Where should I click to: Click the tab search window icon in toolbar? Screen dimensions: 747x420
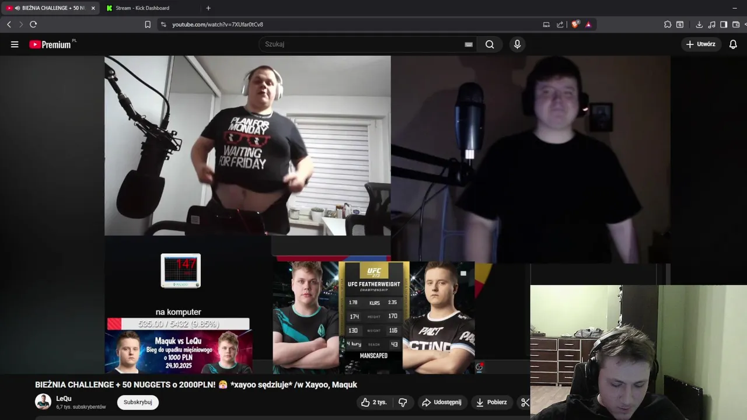[680, 24]
